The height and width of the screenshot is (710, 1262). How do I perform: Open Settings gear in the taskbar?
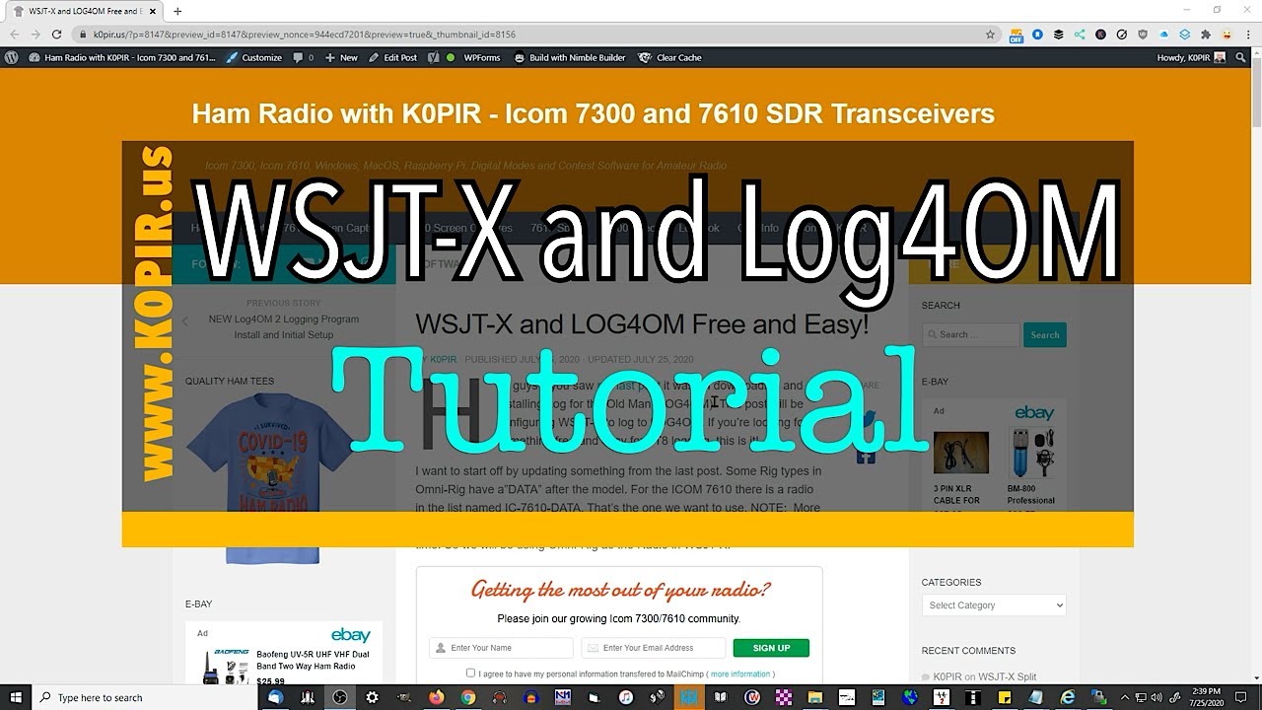pos(372,697)
